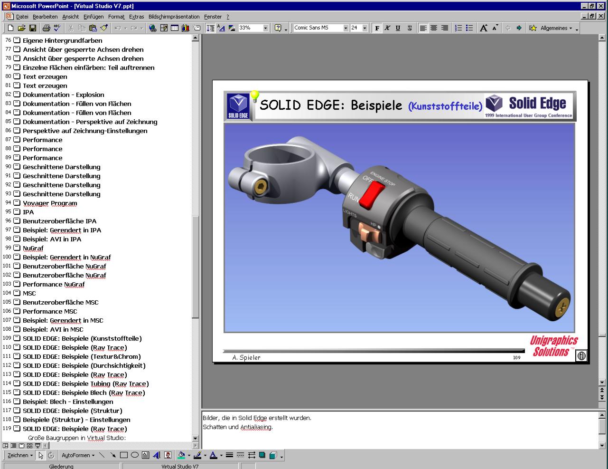Click the New Slide icon in the toolbar
The image size is (608, 469).
(x=197, y=28)
